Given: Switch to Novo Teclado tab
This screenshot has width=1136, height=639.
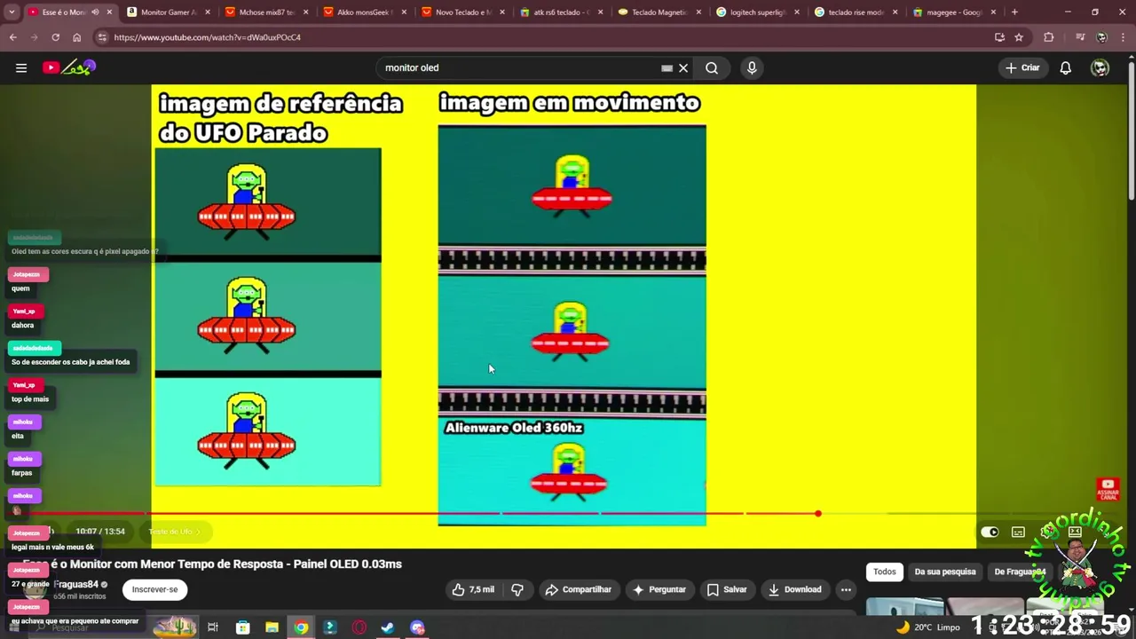Looking at the screenshot, I should pos(462,12).
